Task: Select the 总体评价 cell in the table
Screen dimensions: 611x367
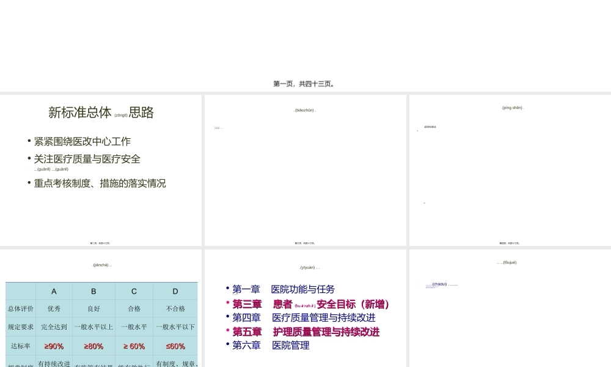Action: [20, 309]
